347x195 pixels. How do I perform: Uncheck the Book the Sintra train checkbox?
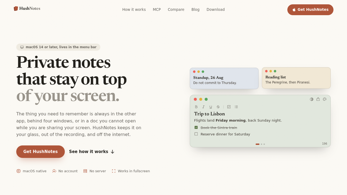(x=196, y=127)
